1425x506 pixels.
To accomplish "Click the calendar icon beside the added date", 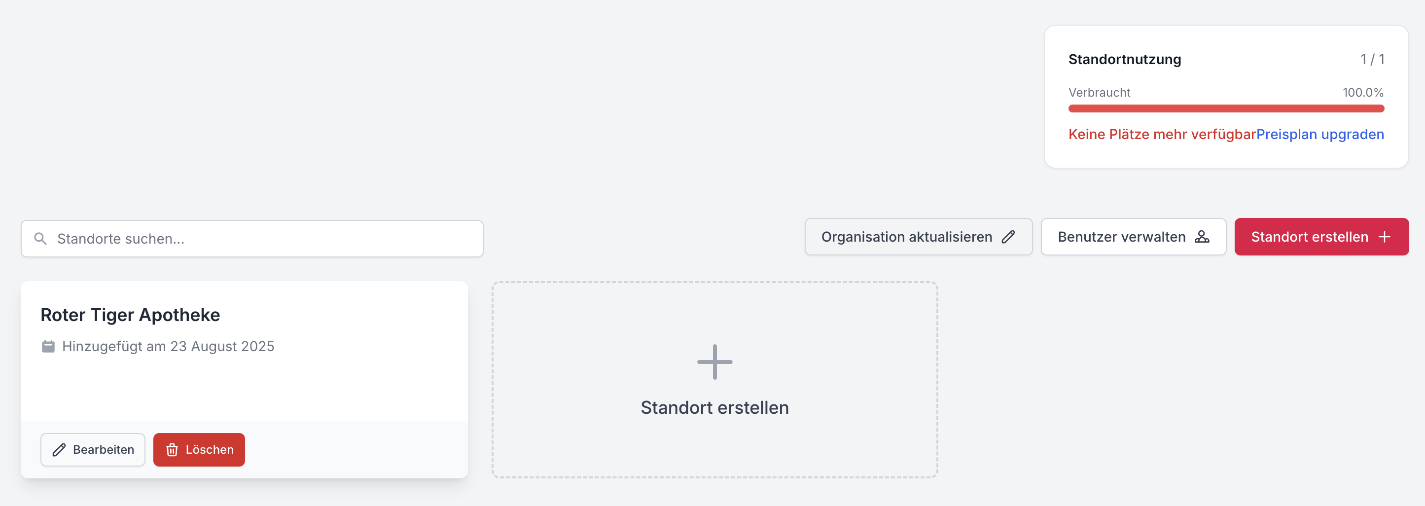I will [x=48, y=346].
